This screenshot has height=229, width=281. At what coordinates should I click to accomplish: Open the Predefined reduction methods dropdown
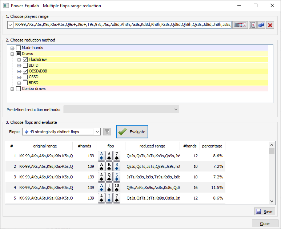(121, 110)
